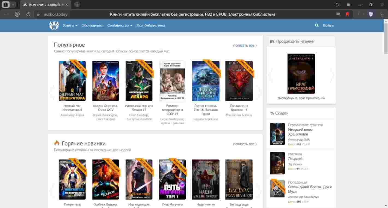Open the browser hamburger menu icon

[x=348, y=5]
